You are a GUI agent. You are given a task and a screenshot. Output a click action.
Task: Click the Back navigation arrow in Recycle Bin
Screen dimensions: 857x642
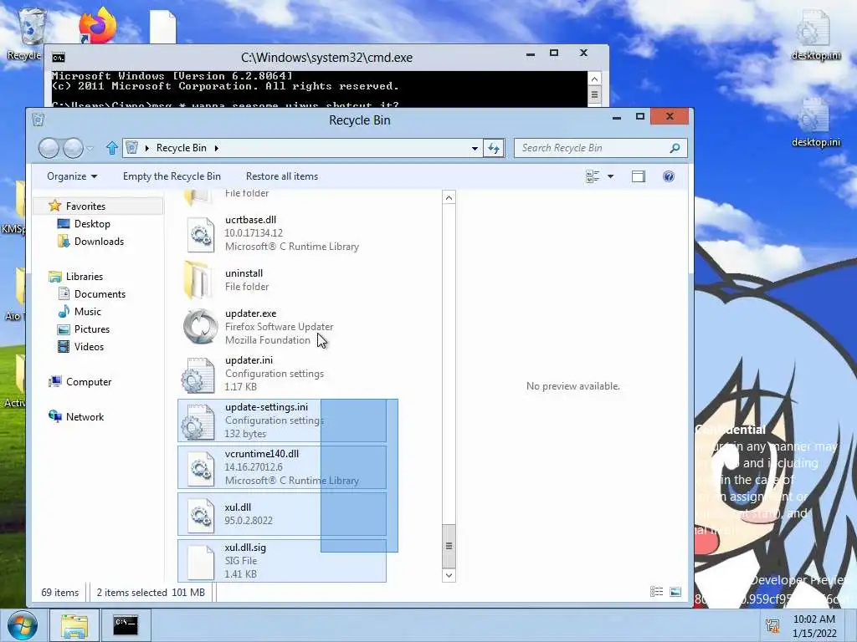49,148
